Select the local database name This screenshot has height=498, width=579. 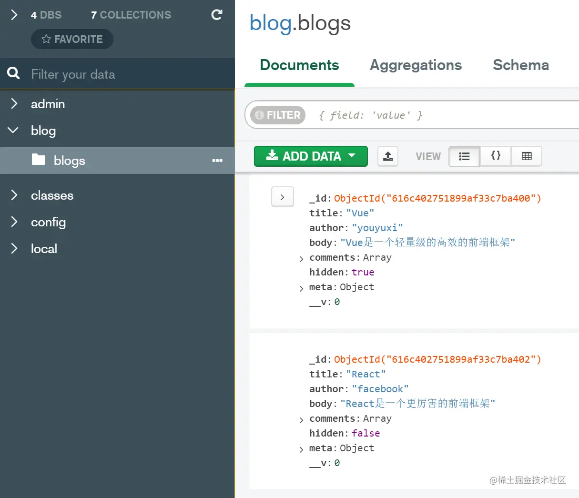pos(44,249)
